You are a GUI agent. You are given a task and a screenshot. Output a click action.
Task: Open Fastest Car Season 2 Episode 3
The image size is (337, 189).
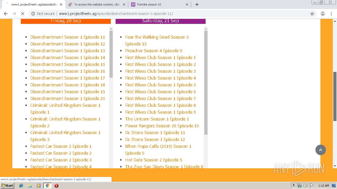[61, 160]
